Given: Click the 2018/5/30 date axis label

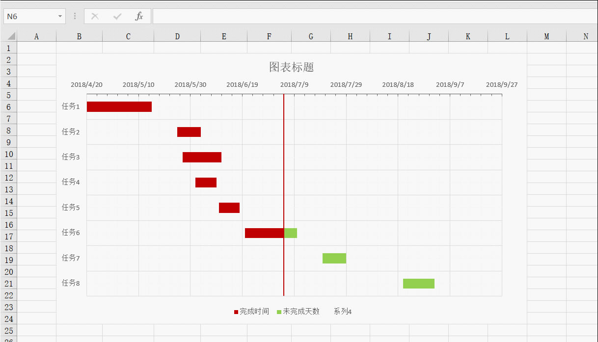Looking at the screenshot, I should [x=190, y=84].
